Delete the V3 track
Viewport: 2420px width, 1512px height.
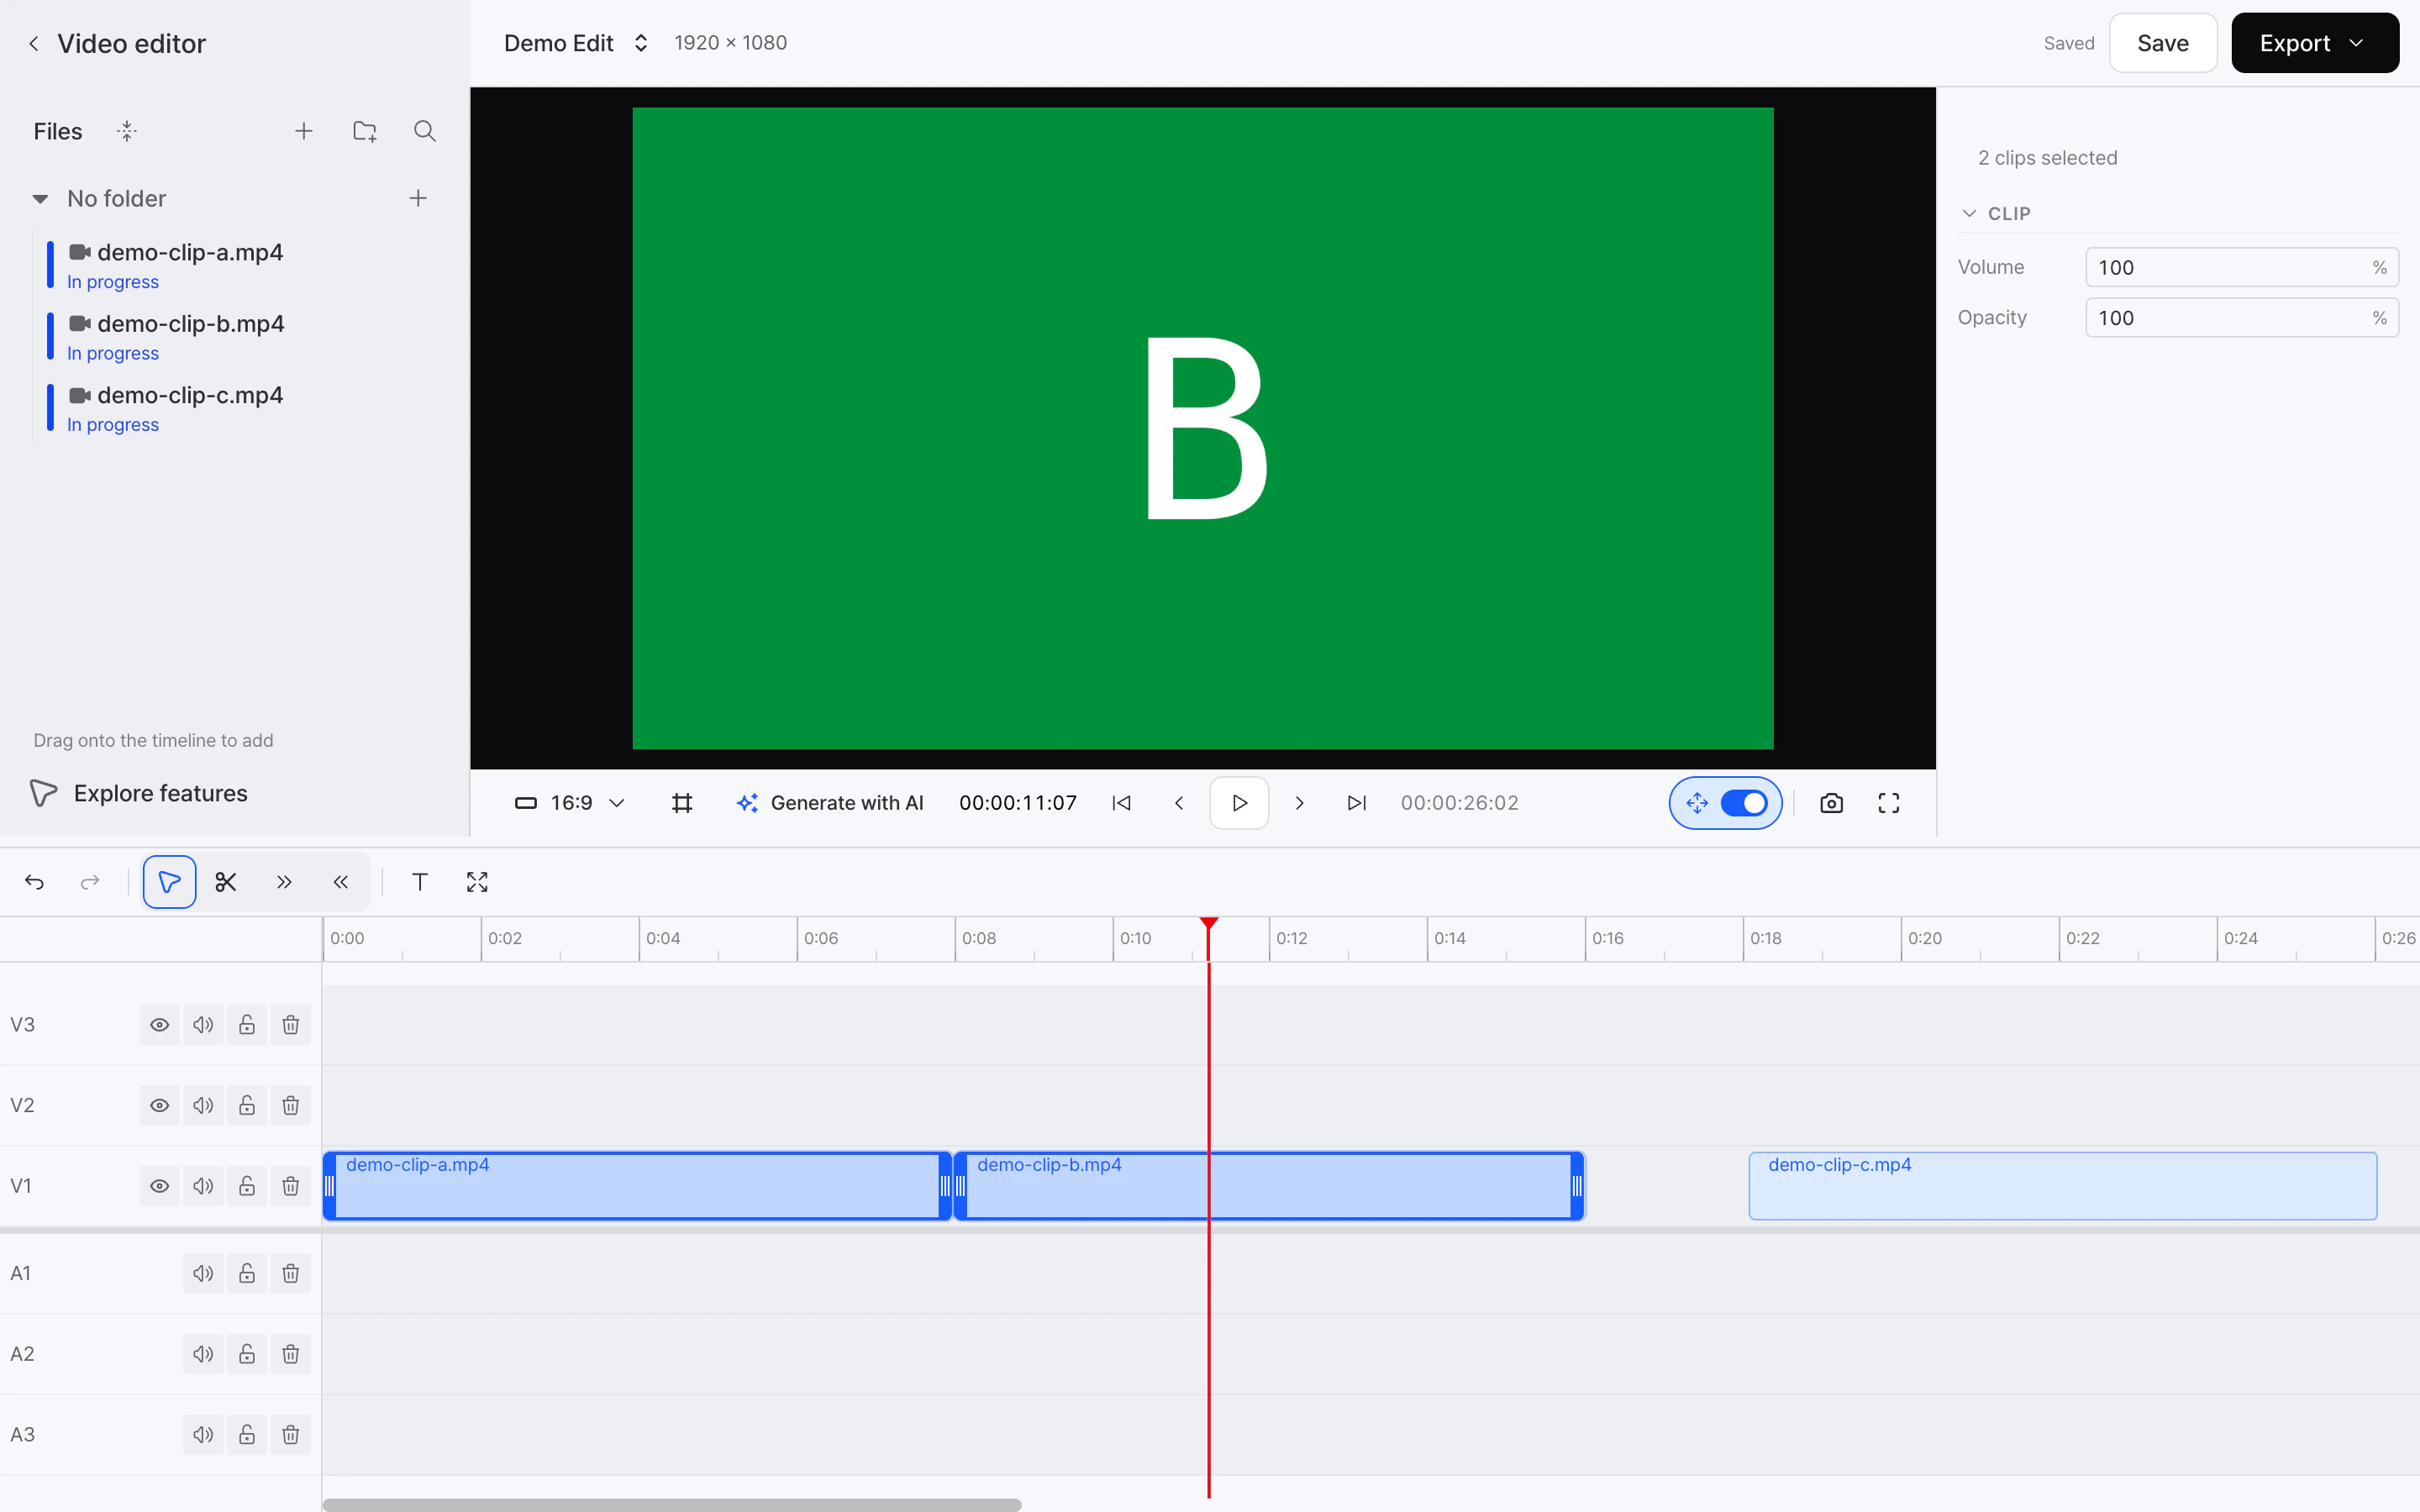pos(290,1025)
